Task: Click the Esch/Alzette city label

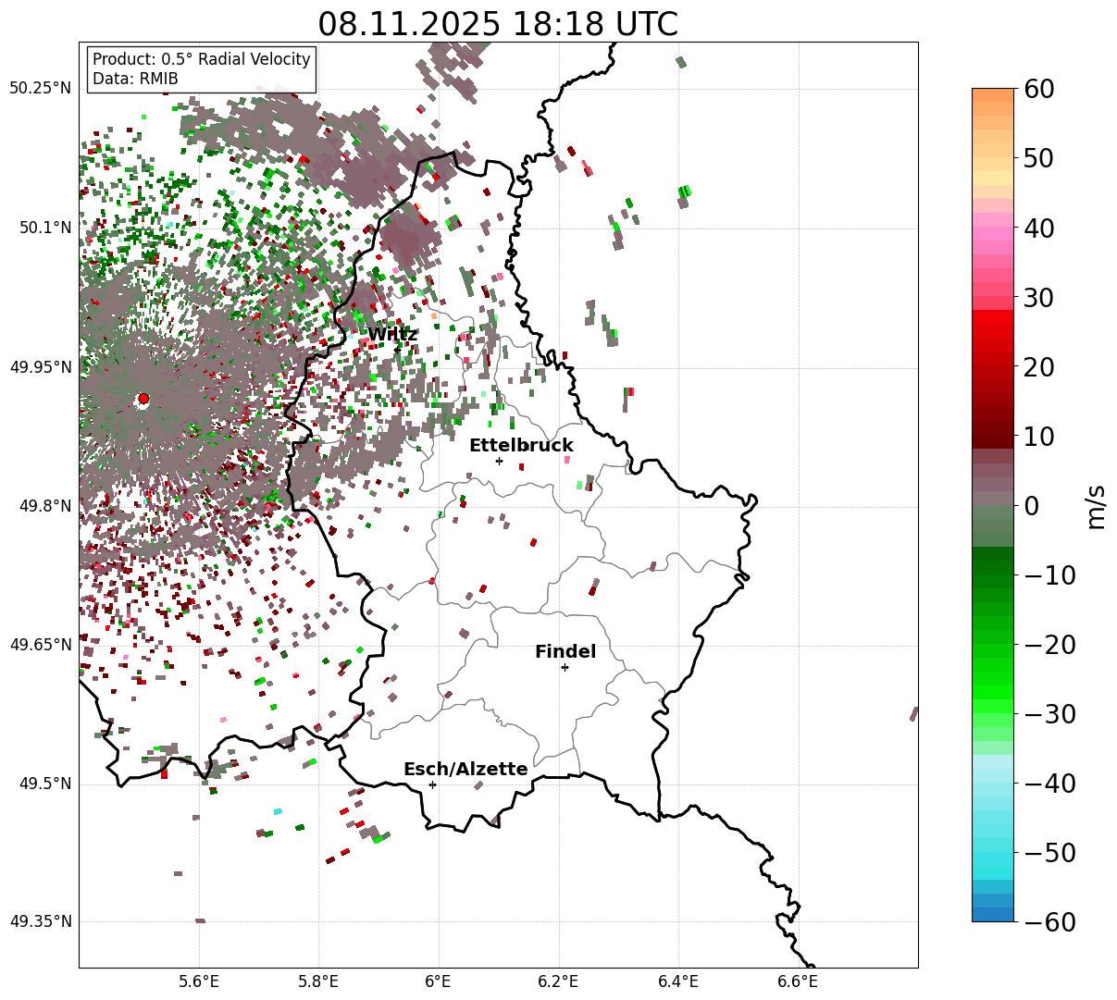Action: (x=465, y=770)
